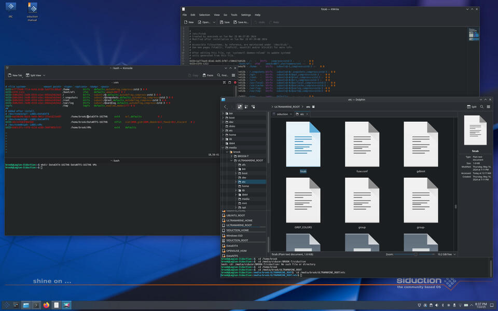Click the Split button in Dolphin

pyautogui.click(x=472, y=107)
